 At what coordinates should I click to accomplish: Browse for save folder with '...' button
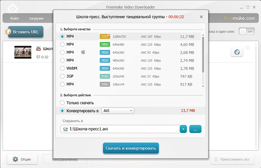pyautogui.click(x=195, y=129)
